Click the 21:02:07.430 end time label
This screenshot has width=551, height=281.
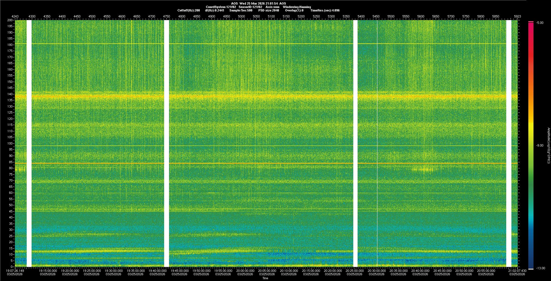[x=517, y=271]
